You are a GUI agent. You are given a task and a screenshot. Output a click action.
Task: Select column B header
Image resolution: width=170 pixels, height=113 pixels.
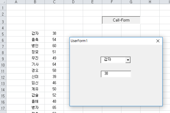[x=35, y=2]
